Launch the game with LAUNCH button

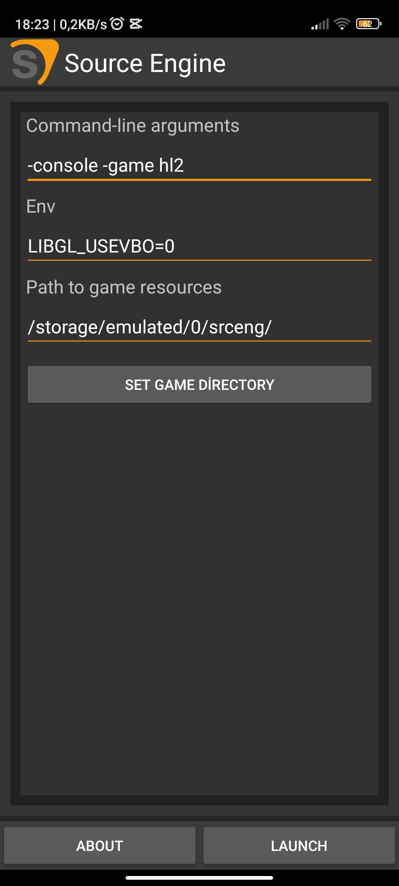pos(299,845)
